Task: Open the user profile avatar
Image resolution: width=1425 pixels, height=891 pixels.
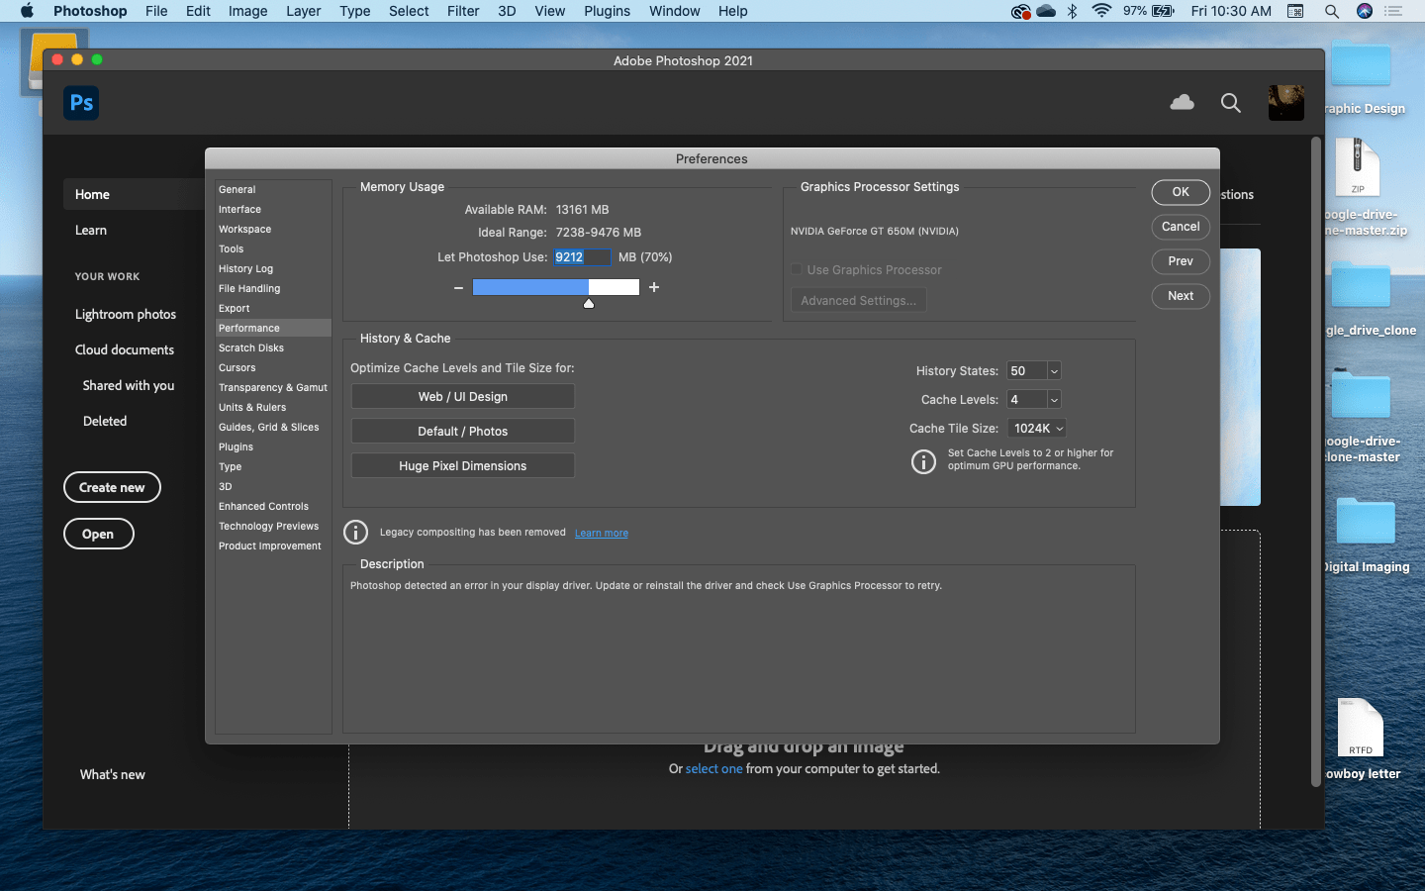Action: coord(1285,103)
